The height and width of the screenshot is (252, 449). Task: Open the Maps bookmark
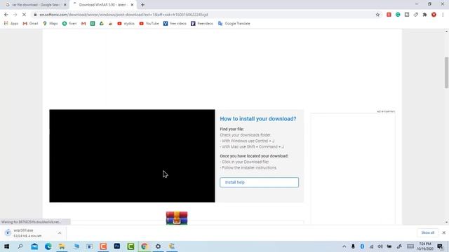coord(51,23)
